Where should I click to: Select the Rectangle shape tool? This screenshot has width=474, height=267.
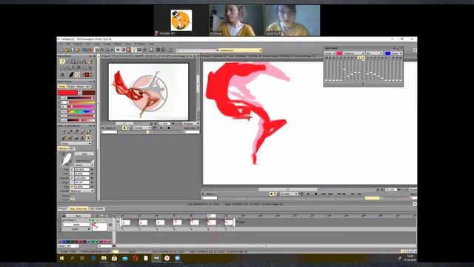pyautogui.click(x=73, y=62)
